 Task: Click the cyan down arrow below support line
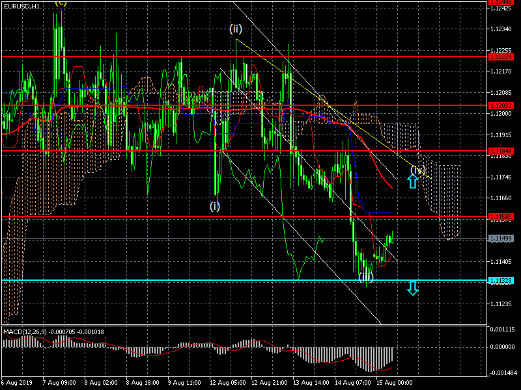pyautogui.click(x=412, y=288)
